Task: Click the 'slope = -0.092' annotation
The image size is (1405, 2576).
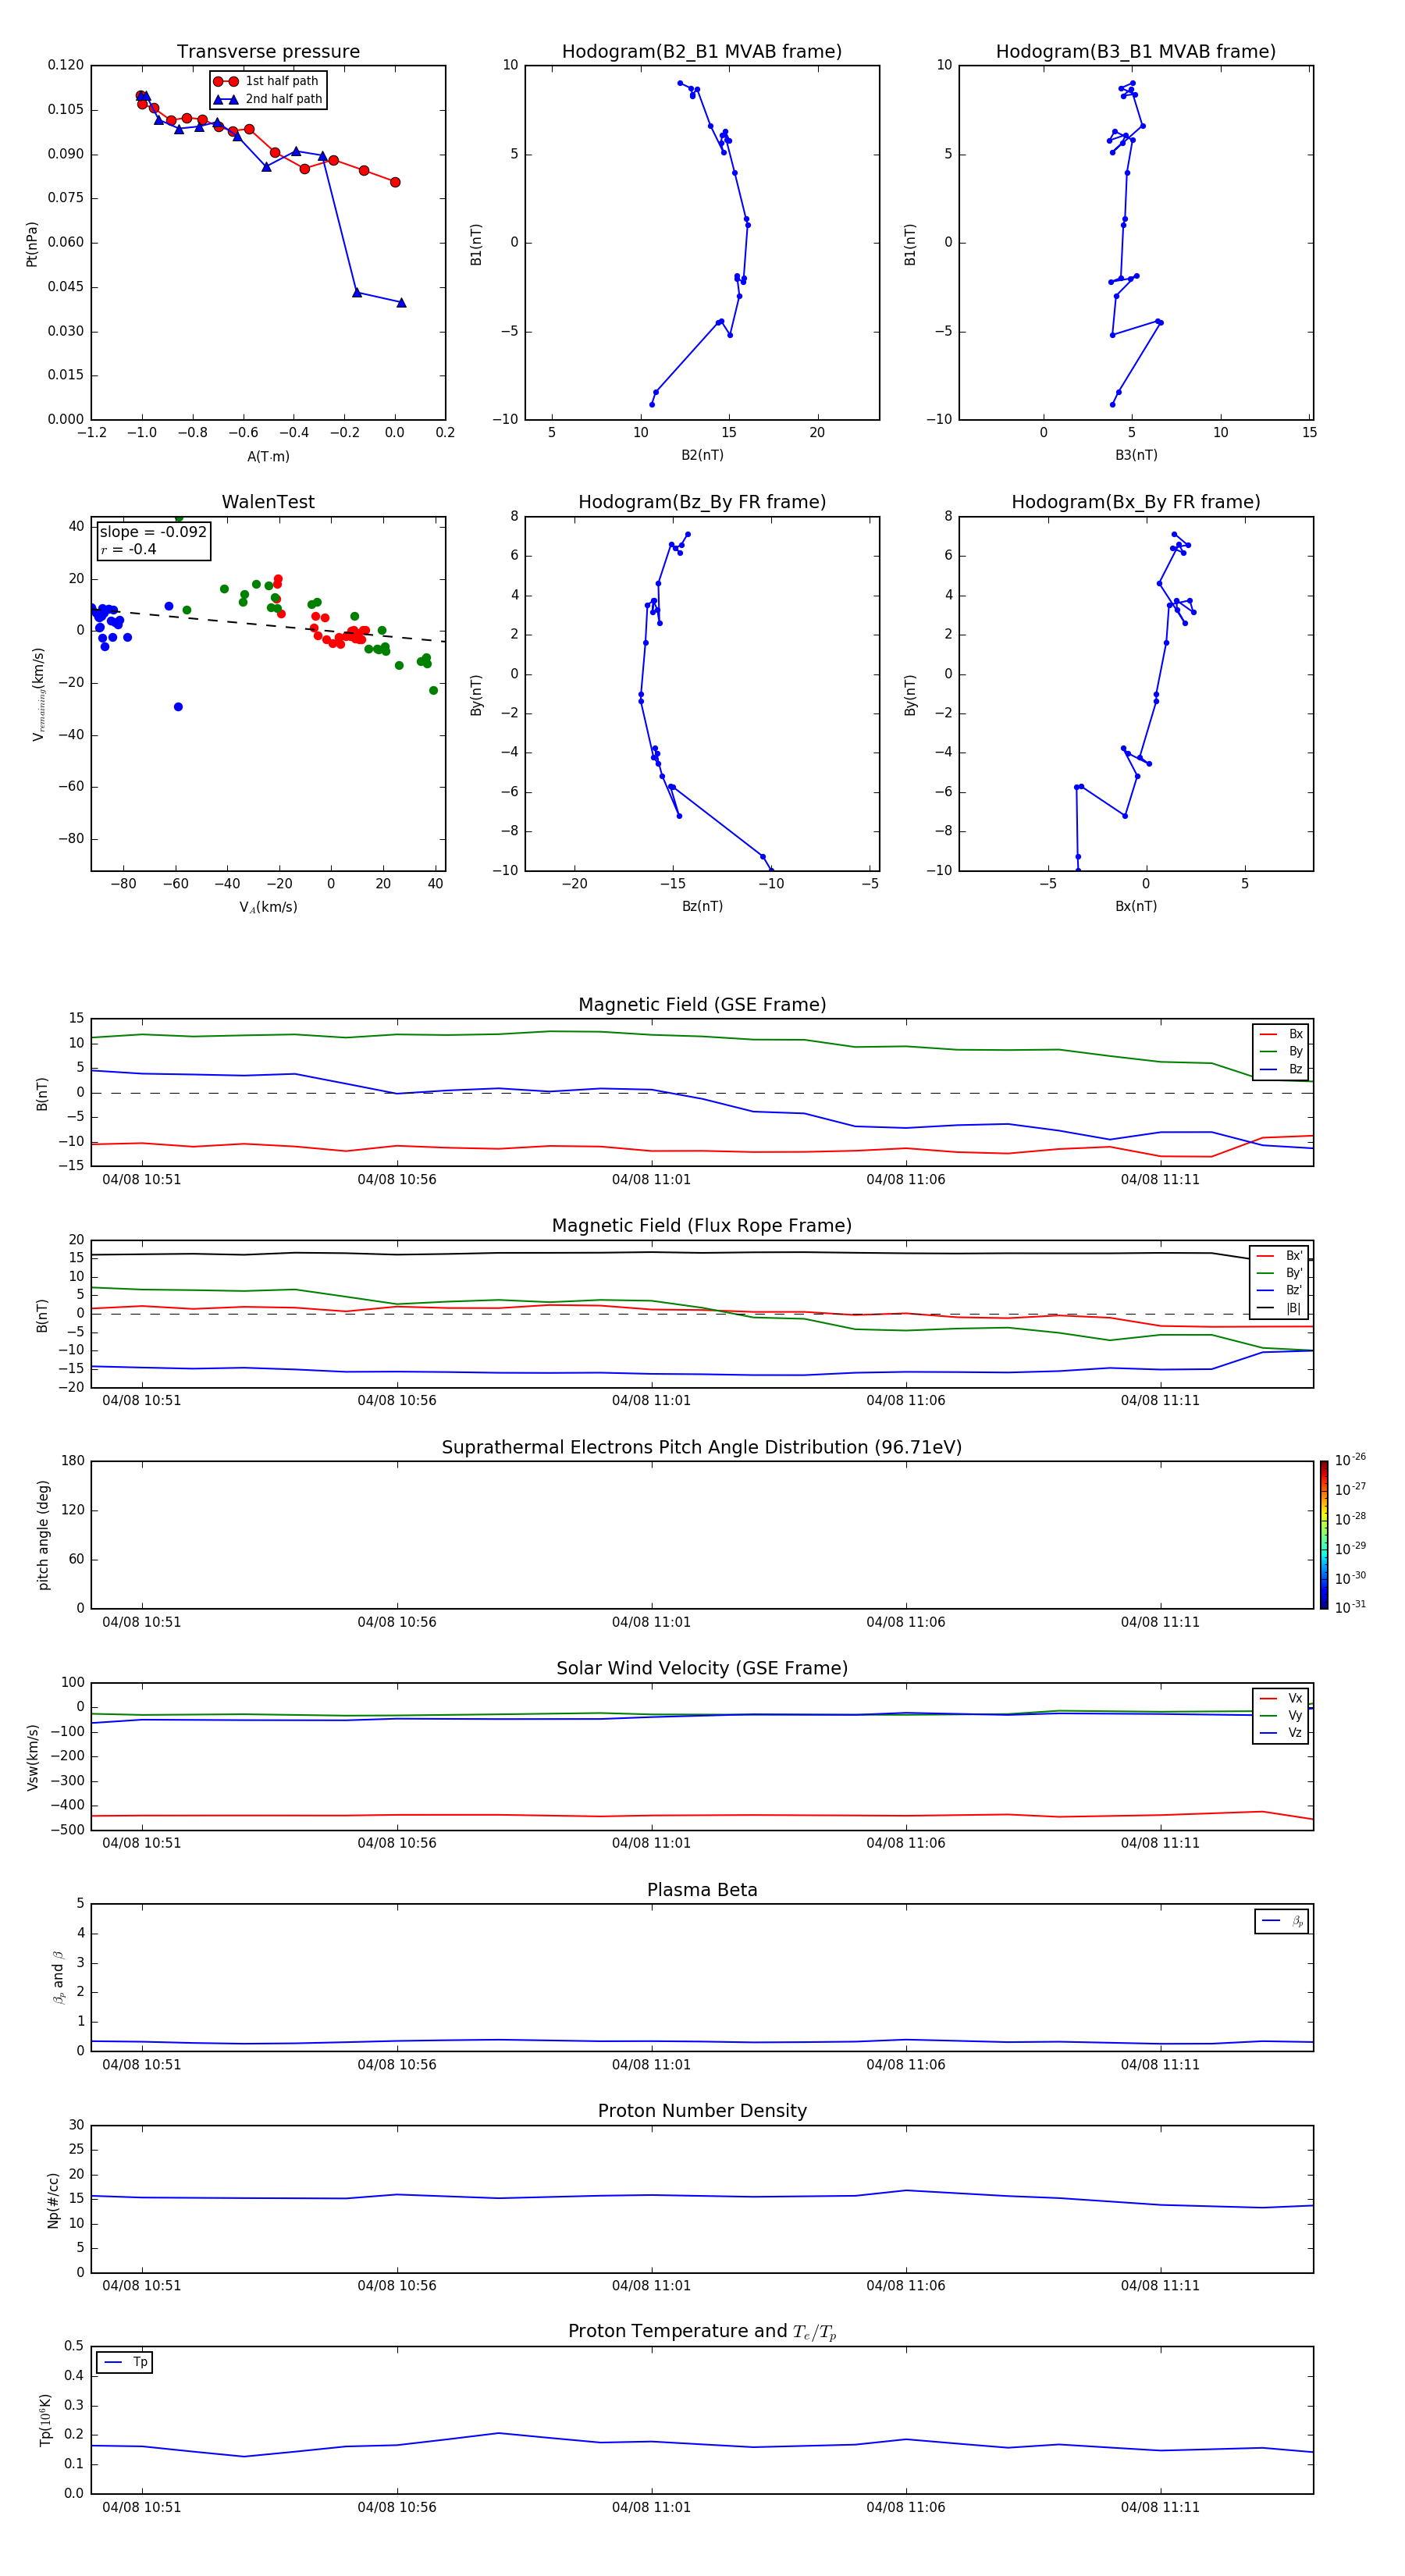Action: coord(153,532)
